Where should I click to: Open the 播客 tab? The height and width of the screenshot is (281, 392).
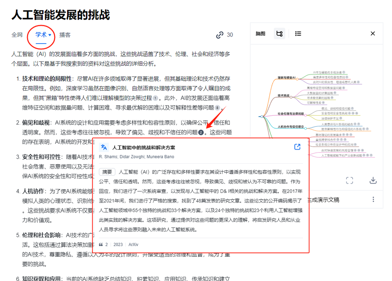click(65, 35)
